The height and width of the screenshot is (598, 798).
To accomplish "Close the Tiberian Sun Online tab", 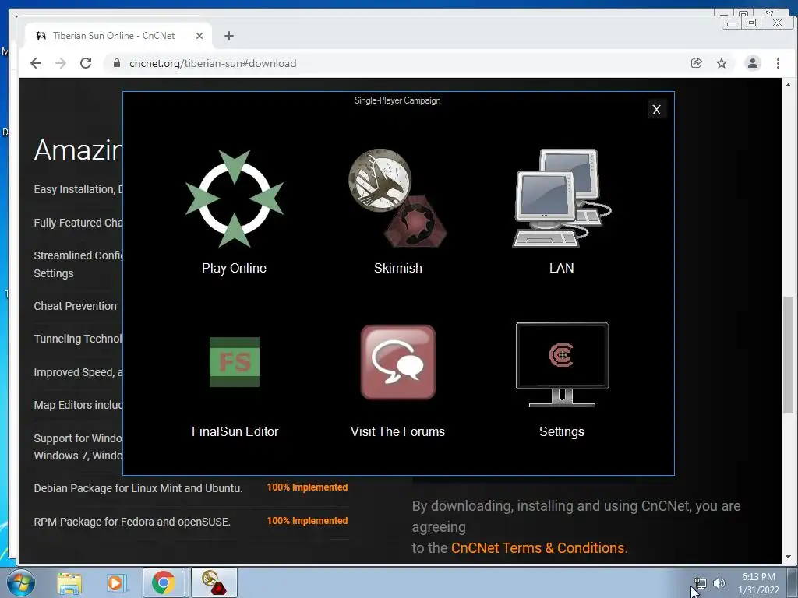I will point(199,36).
